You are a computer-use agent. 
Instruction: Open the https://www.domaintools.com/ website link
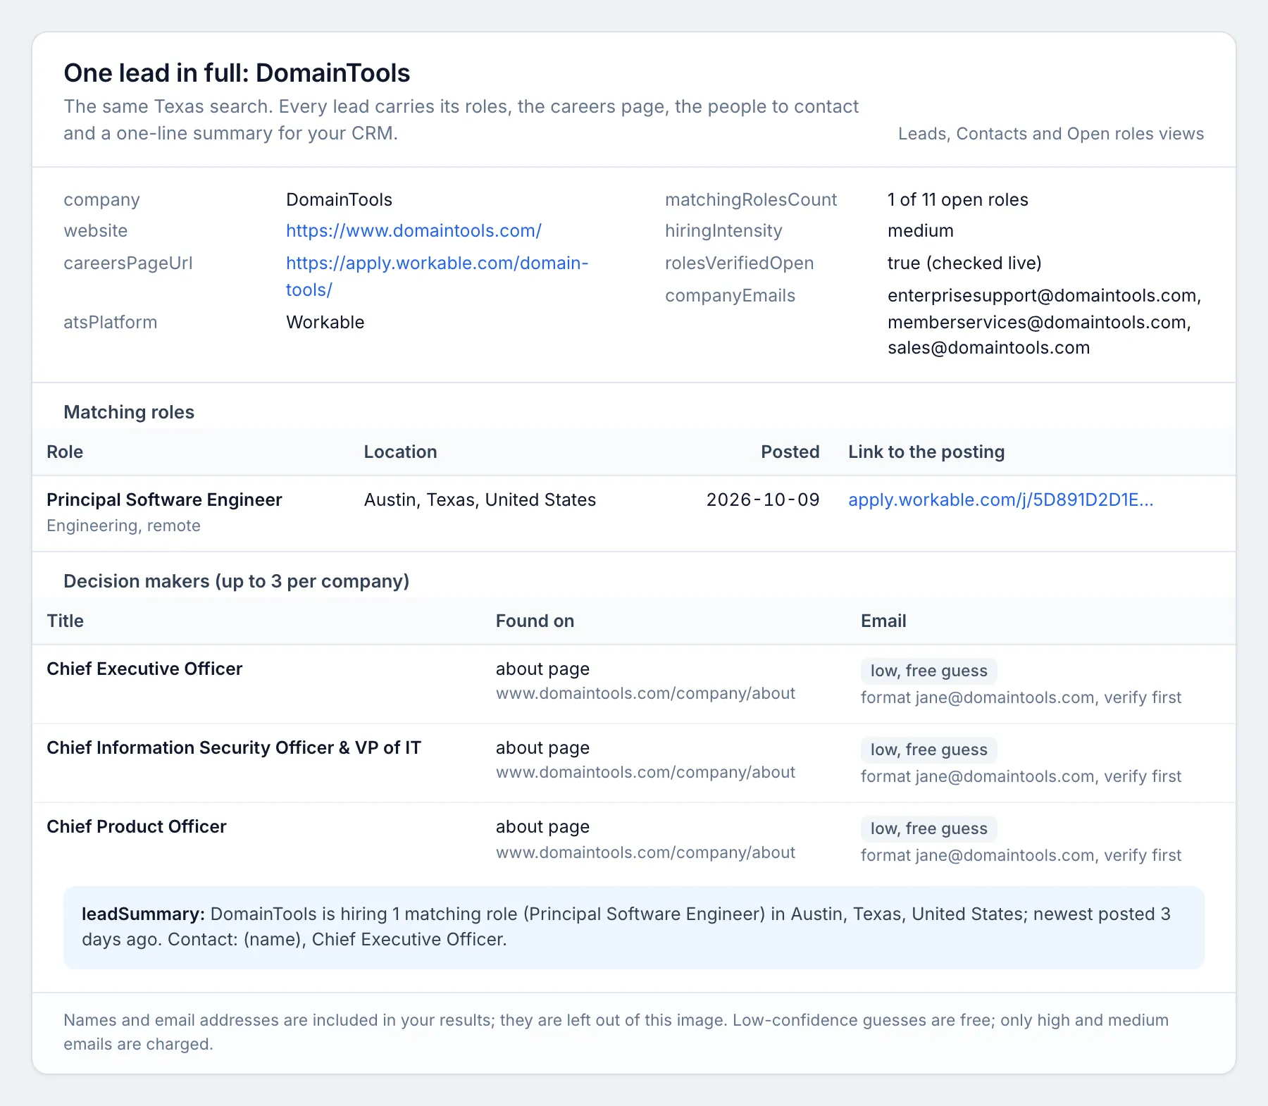tap(414, 231)
